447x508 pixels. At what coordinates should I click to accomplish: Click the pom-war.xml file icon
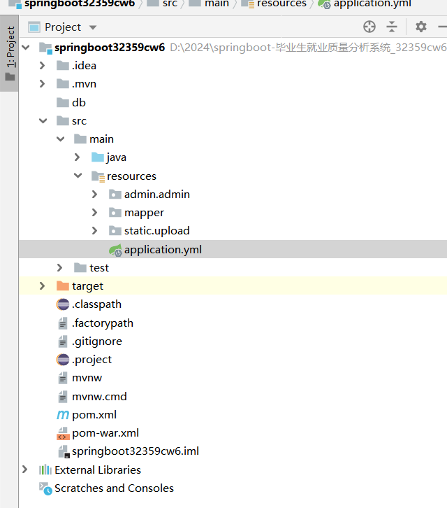click(x=63, y=433)
